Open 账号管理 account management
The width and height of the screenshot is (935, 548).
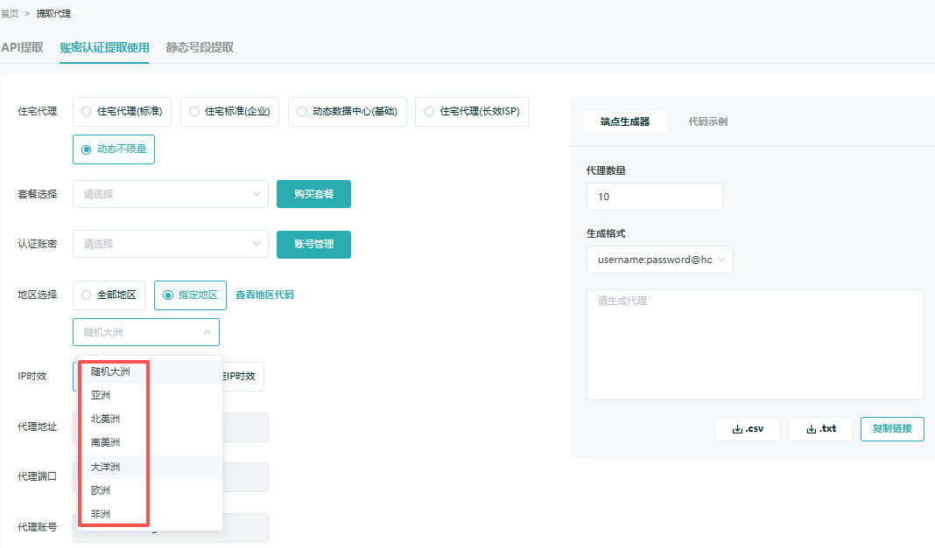pyautogui.click(x=313, y=245)
